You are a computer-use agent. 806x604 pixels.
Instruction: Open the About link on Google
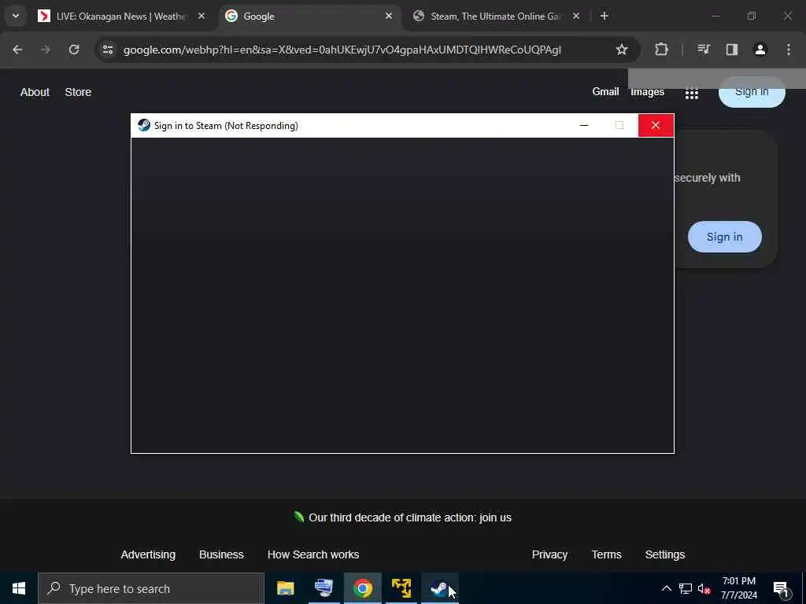35,93
